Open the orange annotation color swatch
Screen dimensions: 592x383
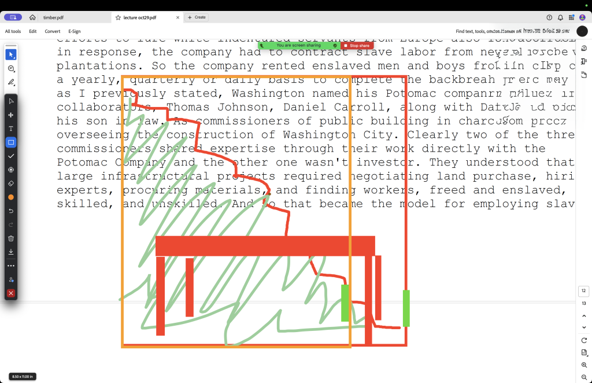point(11,197)
